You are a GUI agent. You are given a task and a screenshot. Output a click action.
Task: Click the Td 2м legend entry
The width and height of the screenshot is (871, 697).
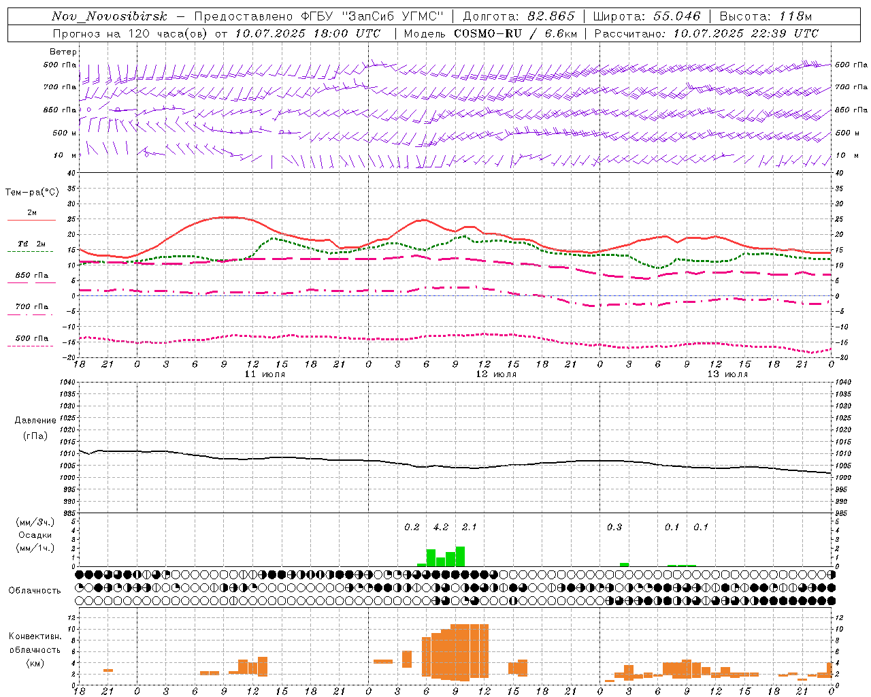(x=32, y=244)
